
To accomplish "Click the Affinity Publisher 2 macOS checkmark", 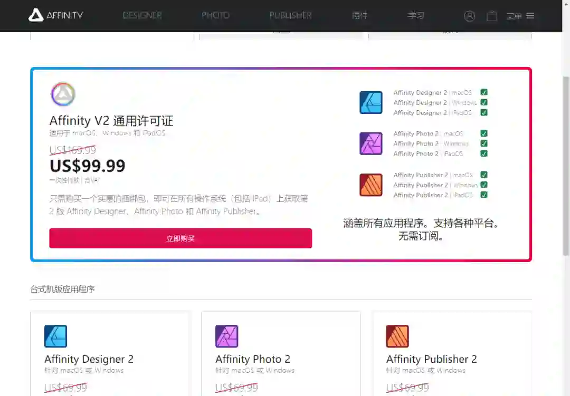I will pyautogui.click(x=484, y=175).
